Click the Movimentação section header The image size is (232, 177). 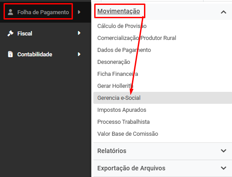click(119, 11)
